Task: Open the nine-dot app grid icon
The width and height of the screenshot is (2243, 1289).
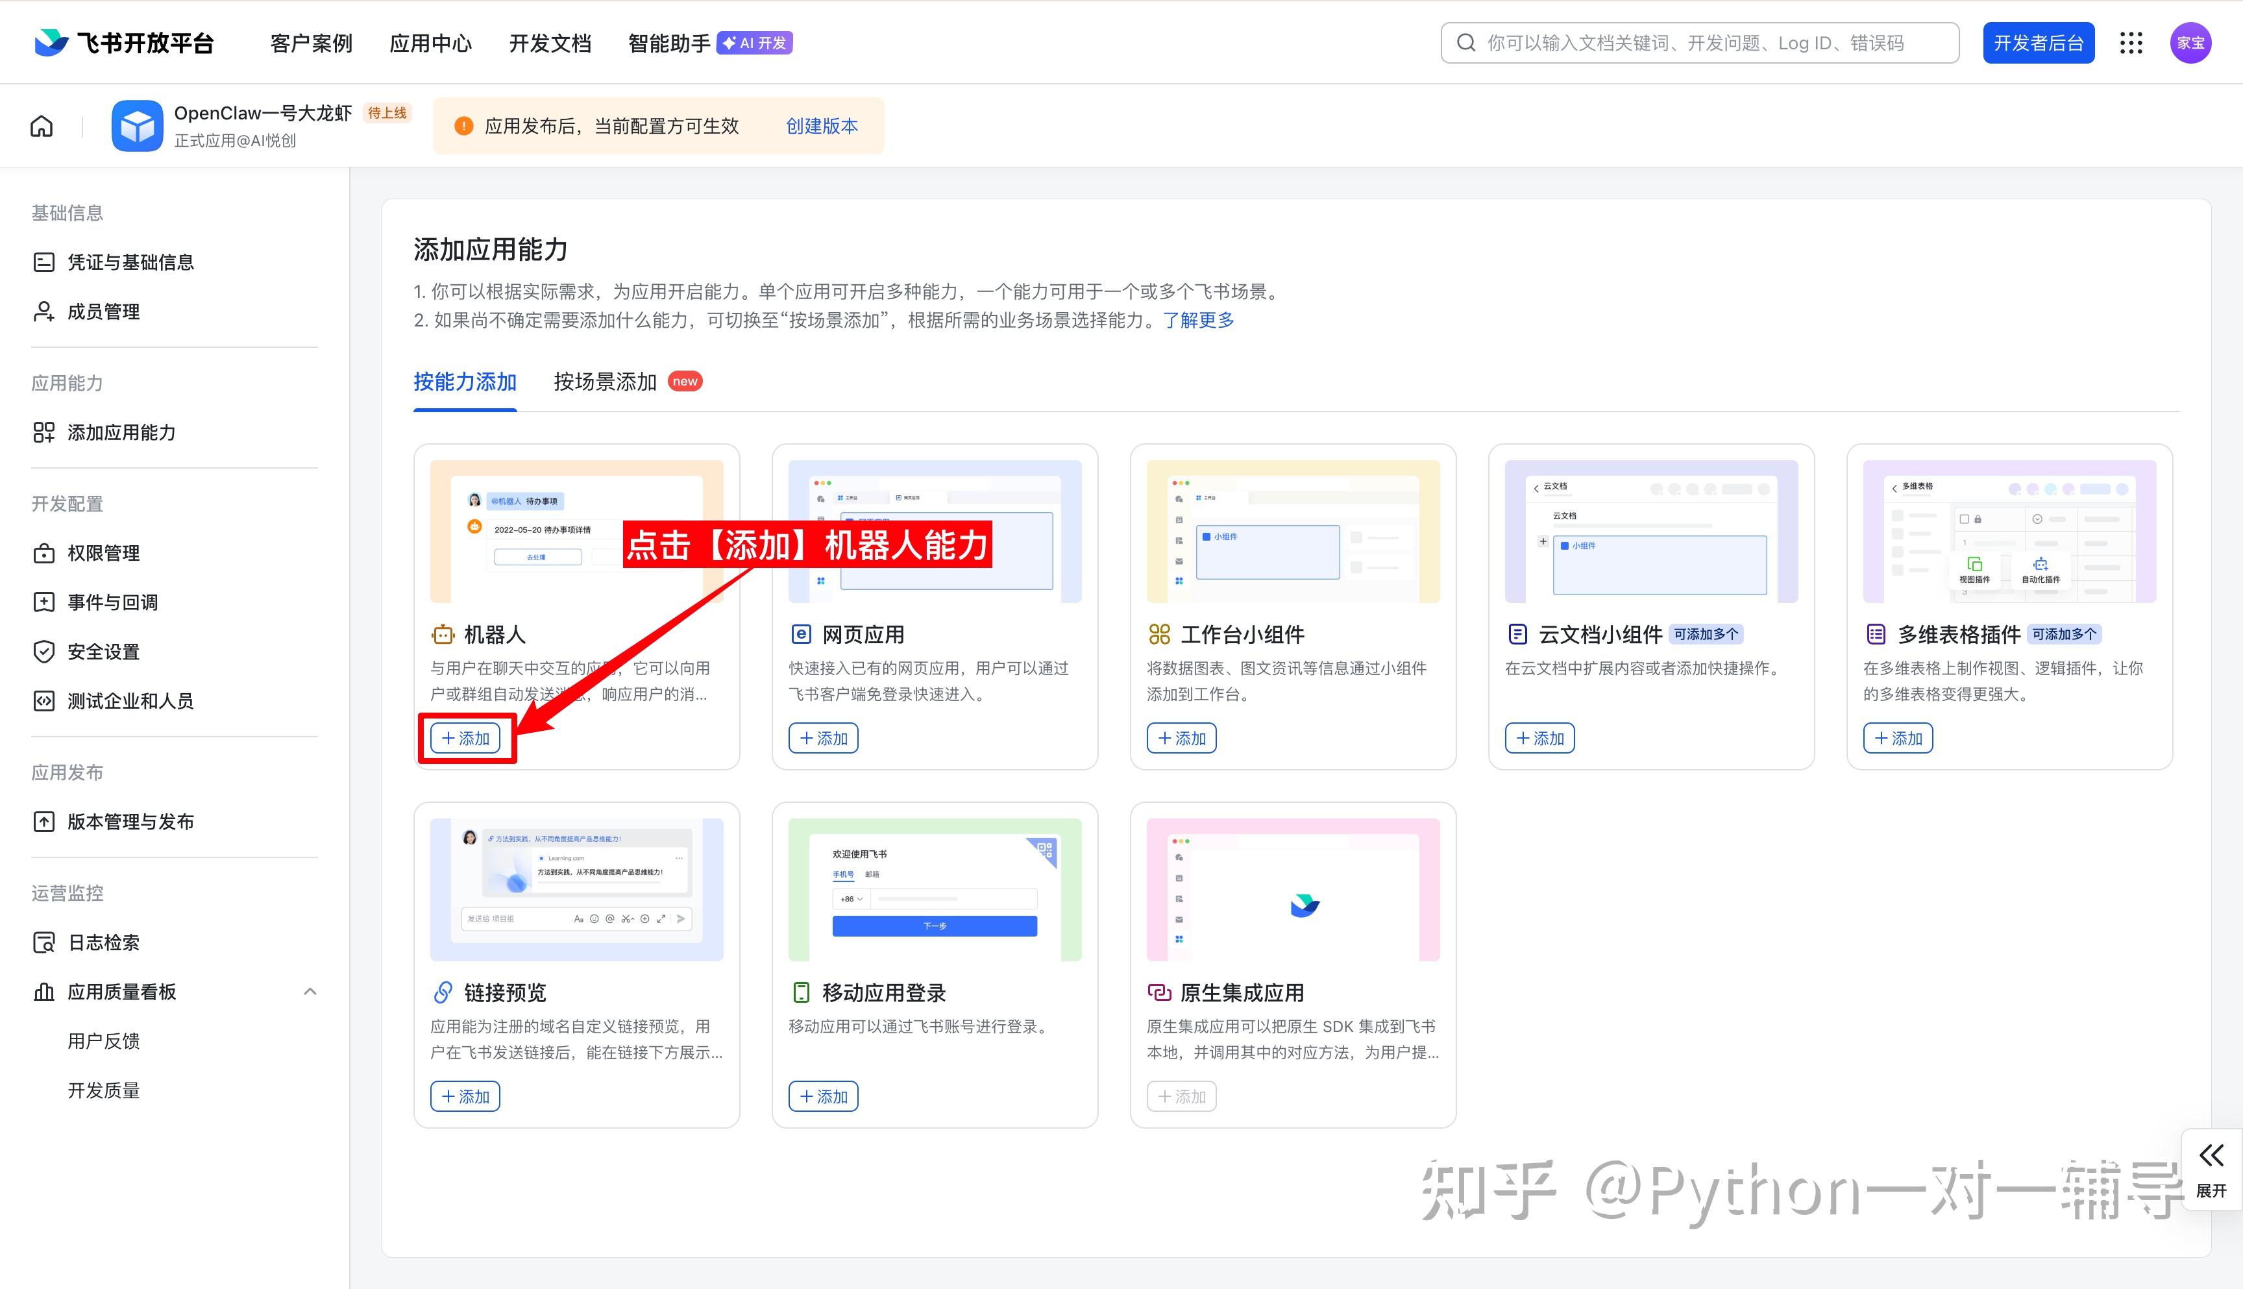Action: (2131, 42)
